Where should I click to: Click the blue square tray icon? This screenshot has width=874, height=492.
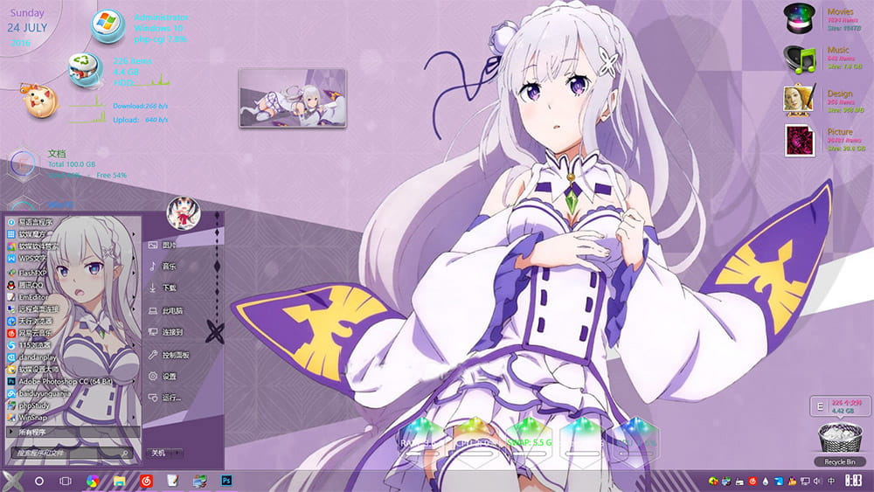coord(779,481)
